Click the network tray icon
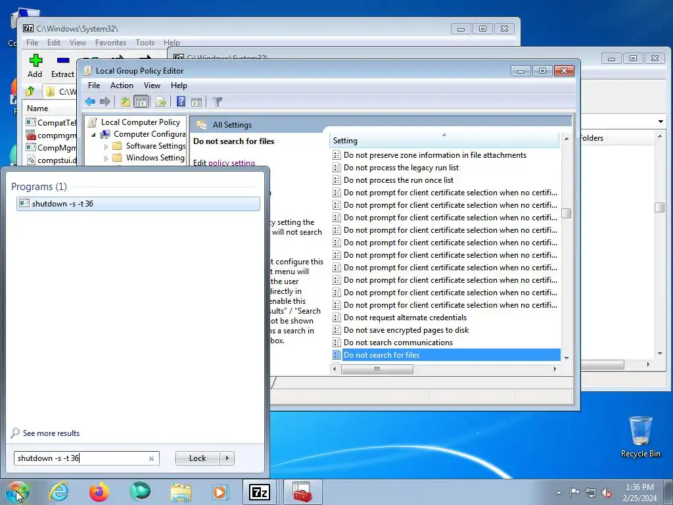This screenshot has width=673, height=505. tap(591, 493)
